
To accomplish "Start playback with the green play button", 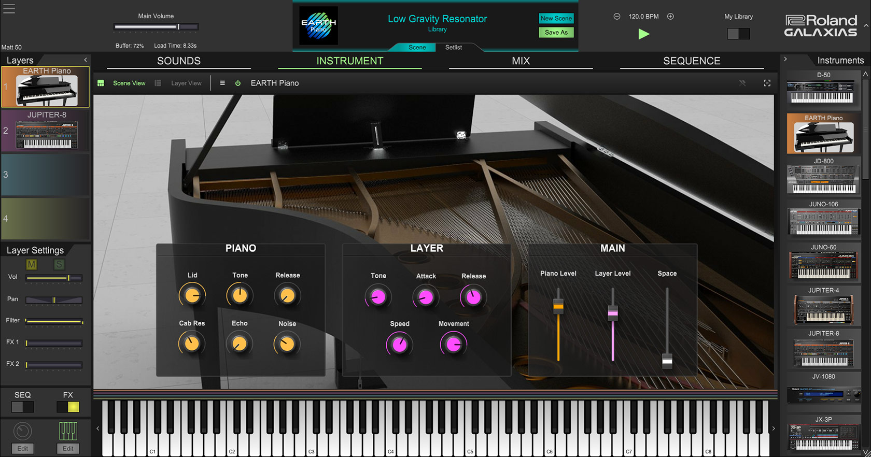I will click(643, 34).
